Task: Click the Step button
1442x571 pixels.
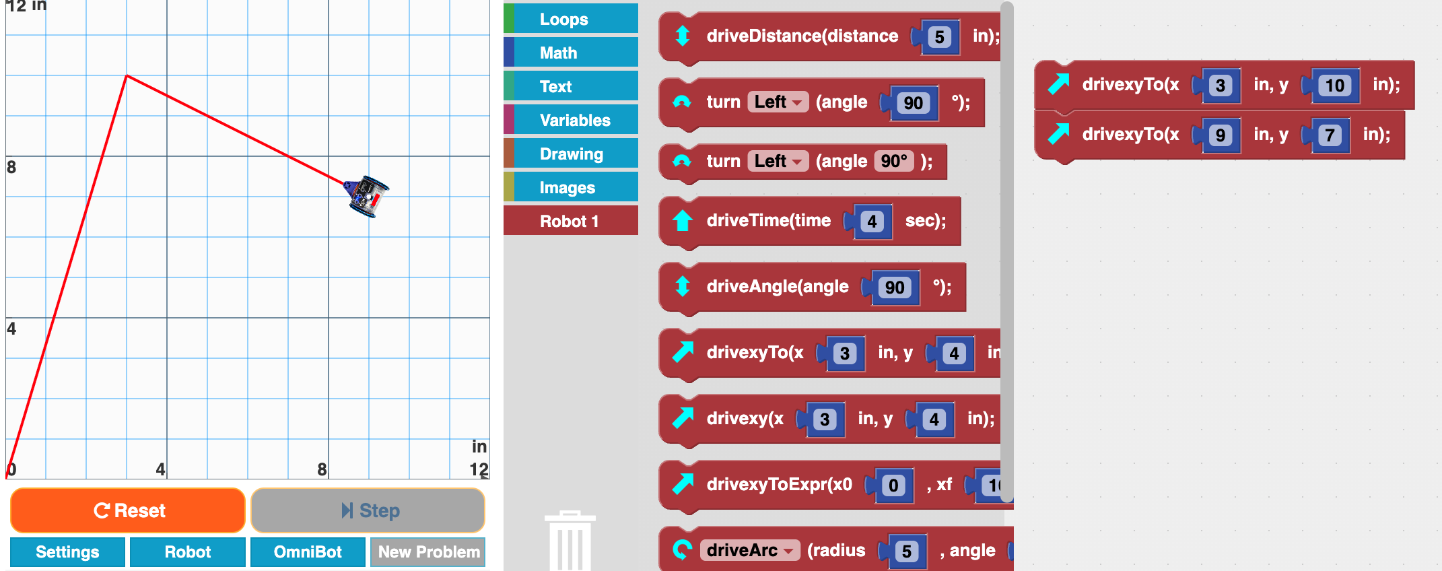Action: (368, 510)
